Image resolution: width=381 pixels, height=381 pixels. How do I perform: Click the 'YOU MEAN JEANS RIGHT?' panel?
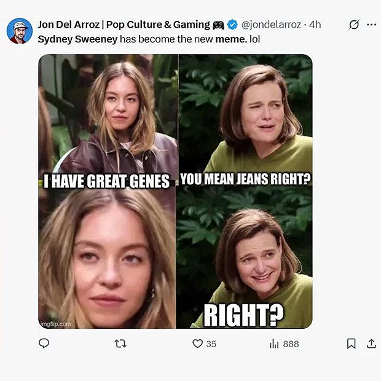point(245,117)
